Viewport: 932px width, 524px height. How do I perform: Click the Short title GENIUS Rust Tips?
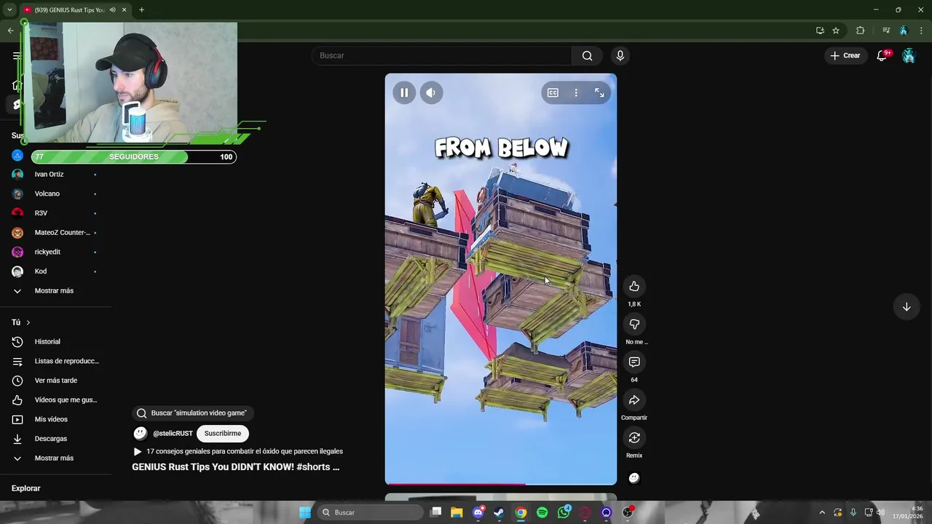point(235,467)
